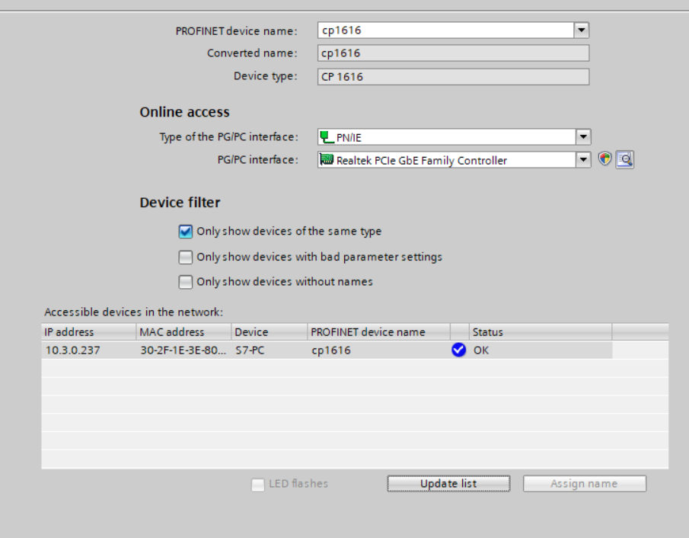
Task: Open the PG/PC interface dropdown arrow
Action: coord(583,160)
